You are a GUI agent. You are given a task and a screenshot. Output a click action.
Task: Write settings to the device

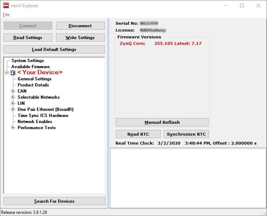[80, 37]
